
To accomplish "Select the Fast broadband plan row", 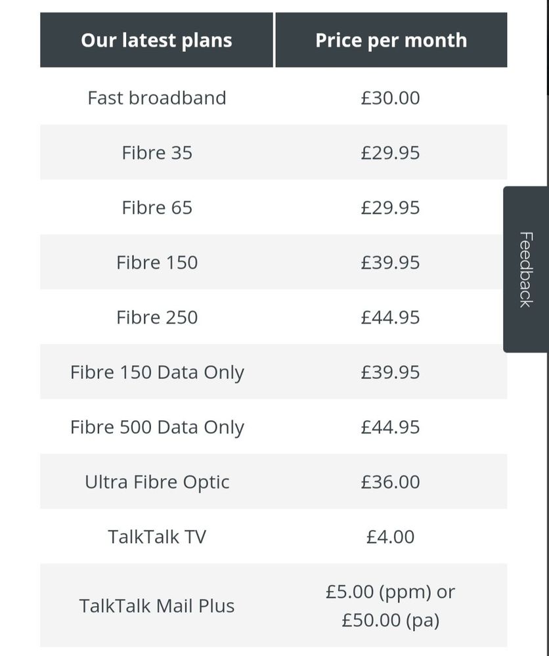I will pos(274,98).
